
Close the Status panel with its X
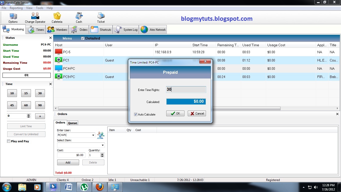tap(50, 38)
